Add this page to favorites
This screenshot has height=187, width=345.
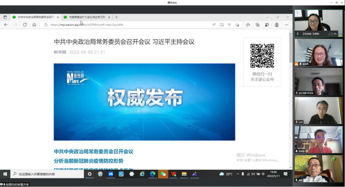(237, 25)
